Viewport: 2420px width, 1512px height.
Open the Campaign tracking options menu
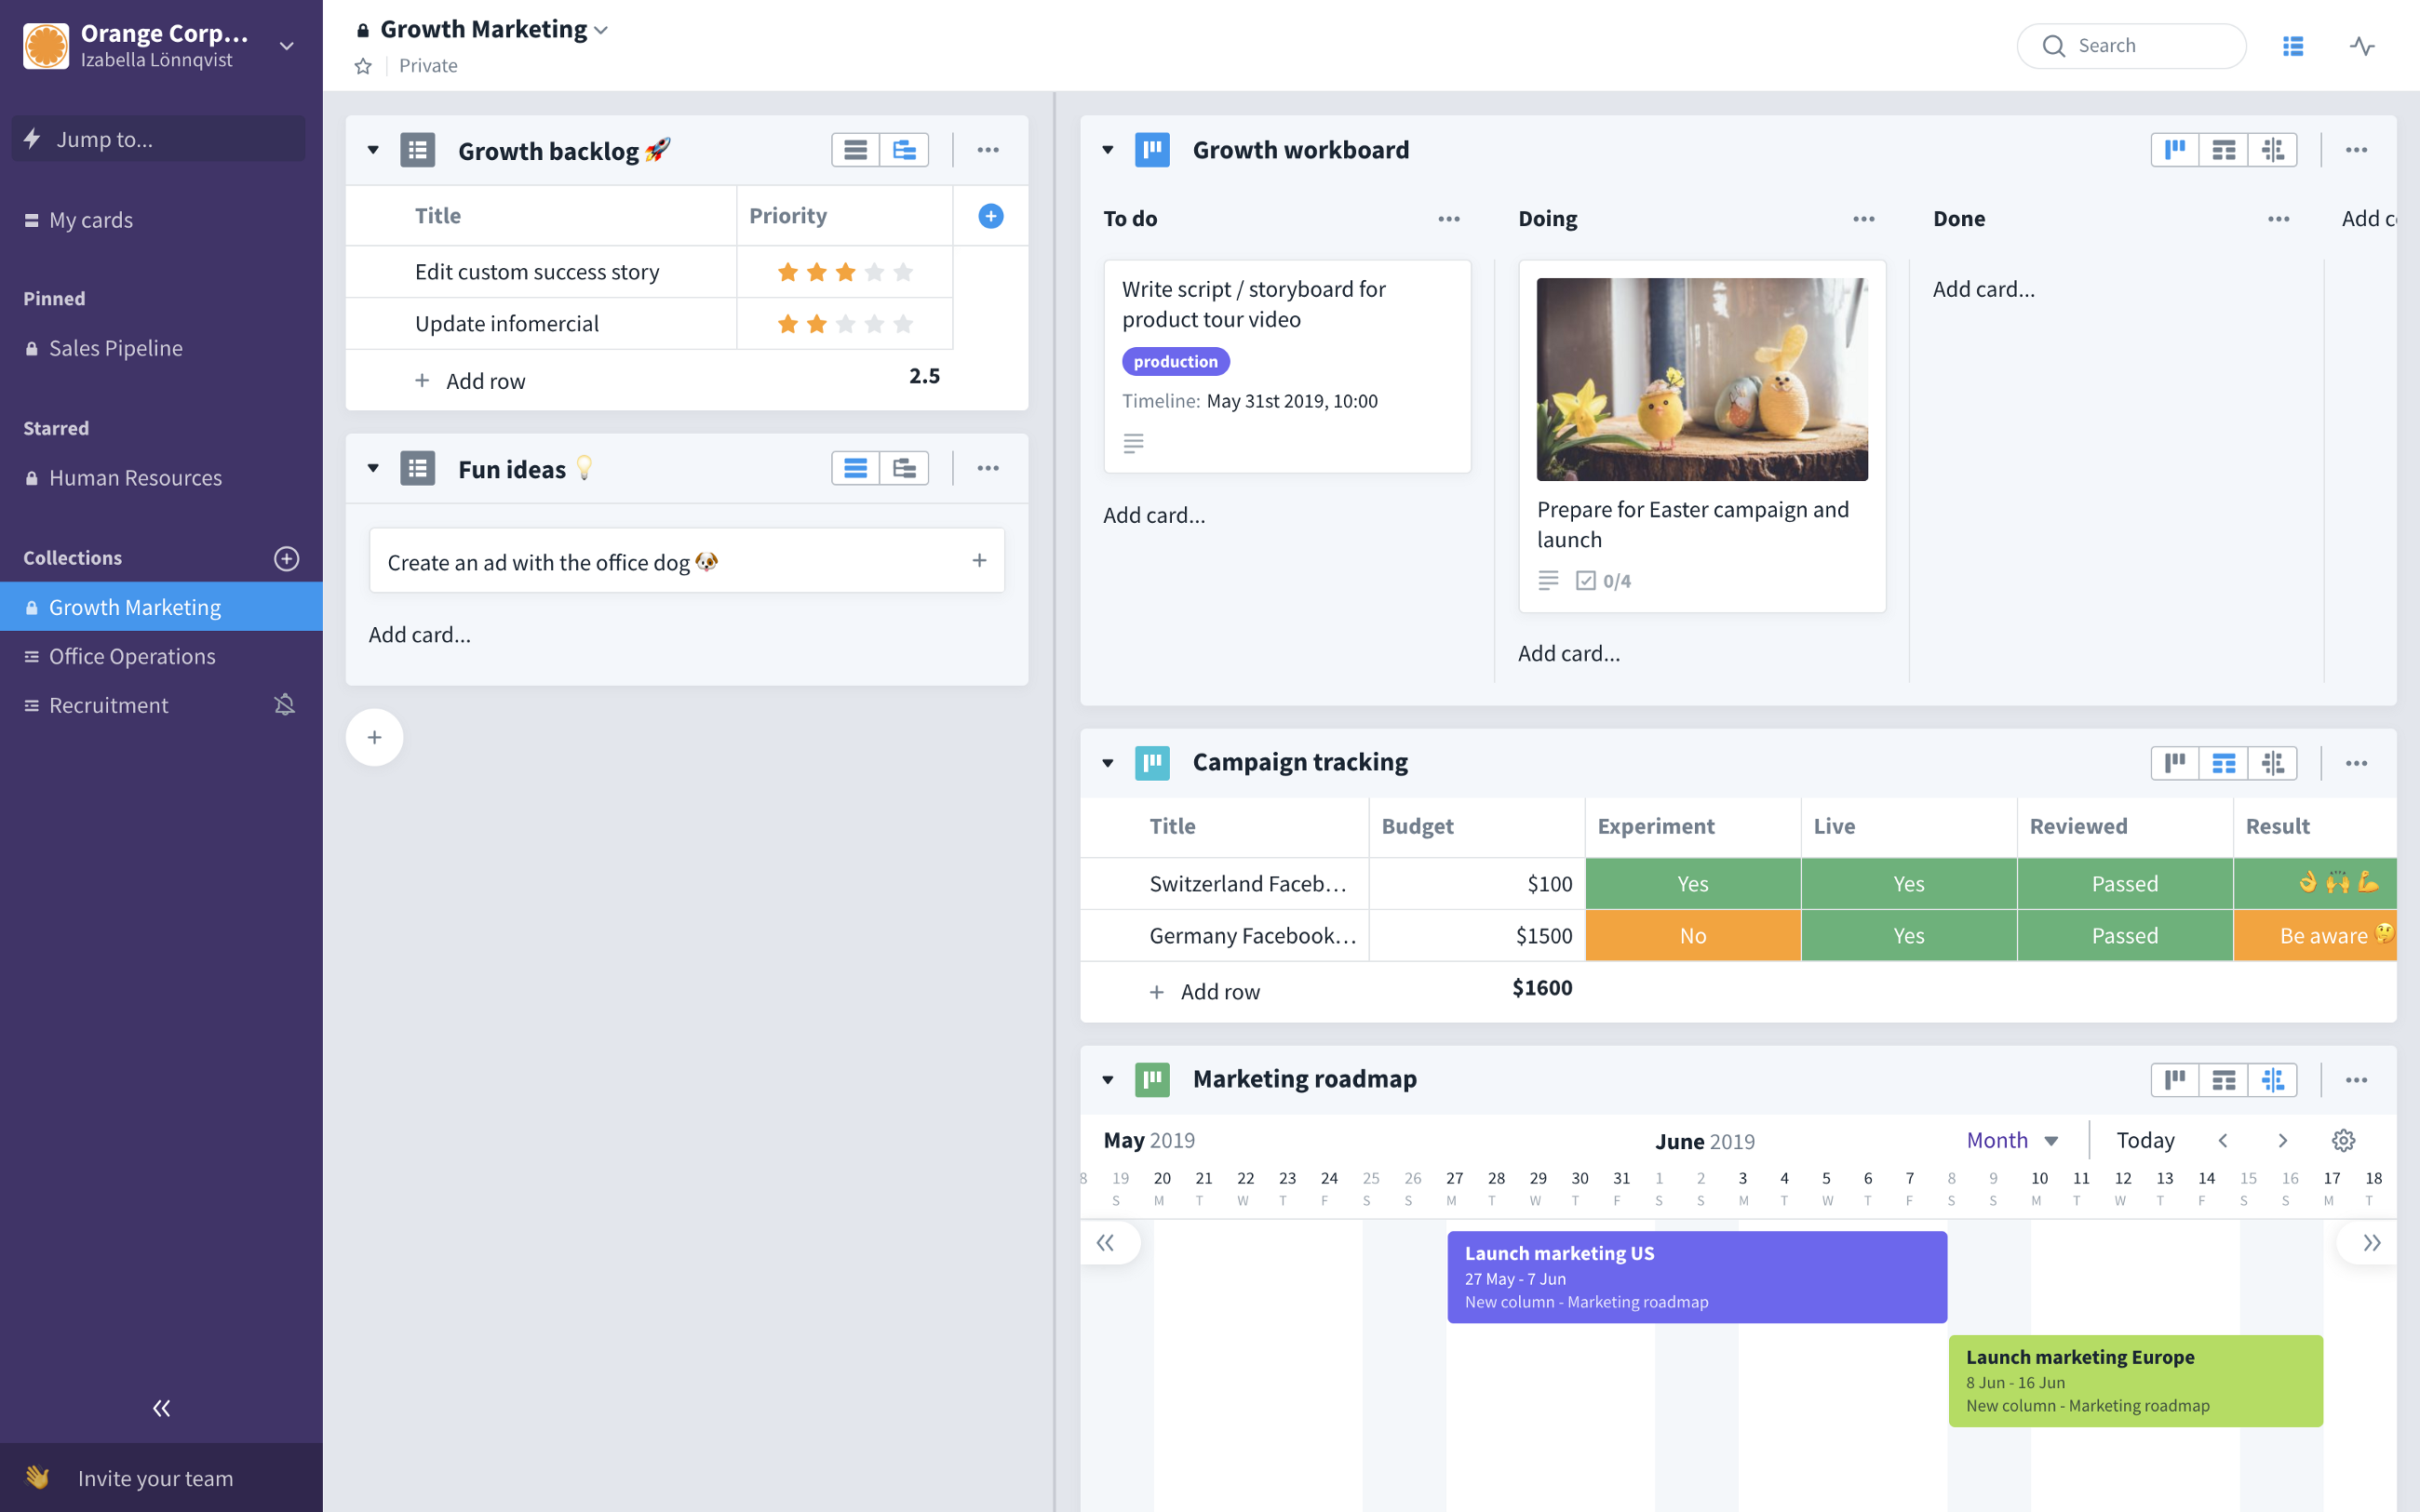(x=2357, y=762)
